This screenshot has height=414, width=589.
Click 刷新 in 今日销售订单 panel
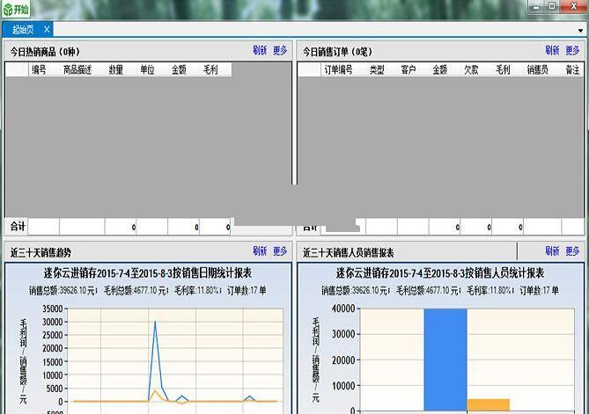tap(552, 50)
